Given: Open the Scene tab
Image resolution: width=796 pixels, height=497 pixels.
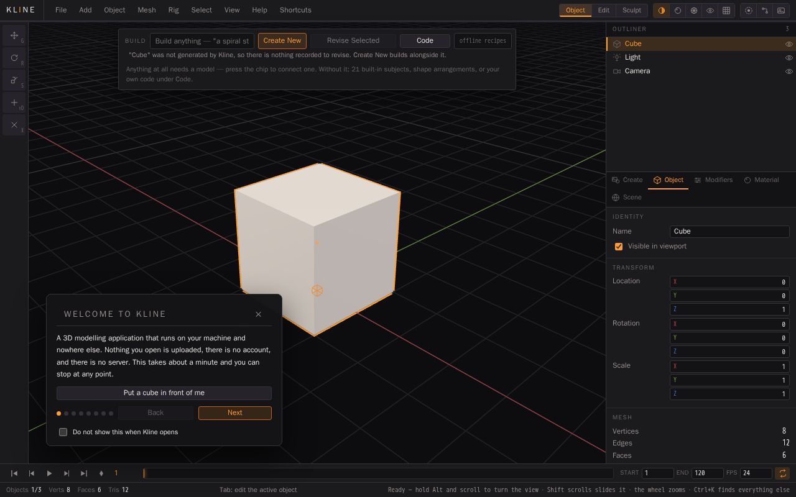Looking at the screenshot, I should coord(626,198).
